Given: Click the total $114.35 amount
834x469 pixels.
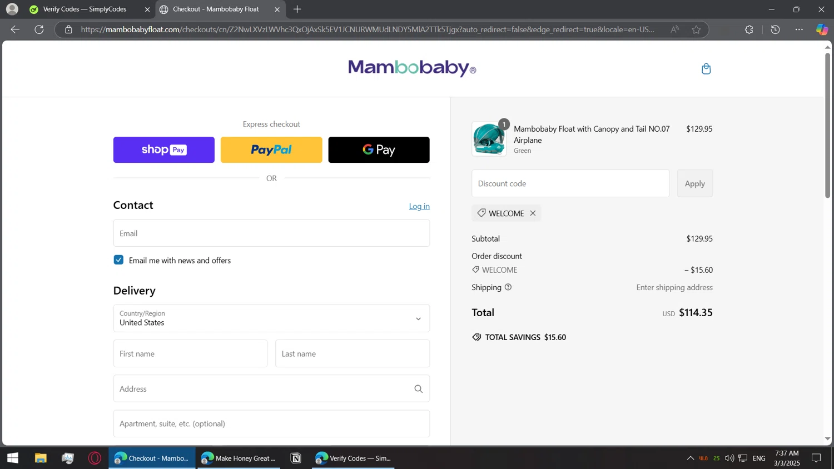Looking at the screenshot, I should click(696, 312).
